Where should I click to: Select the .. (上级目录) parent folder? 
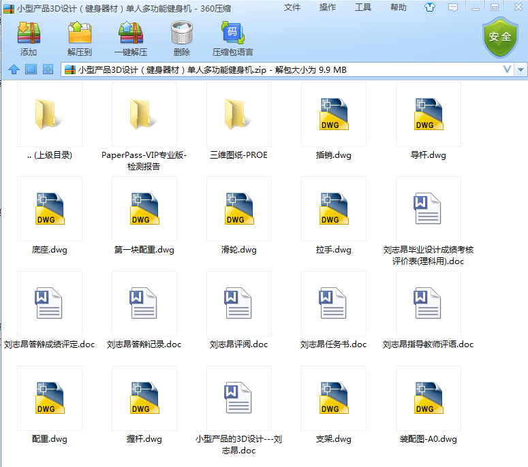50,114
